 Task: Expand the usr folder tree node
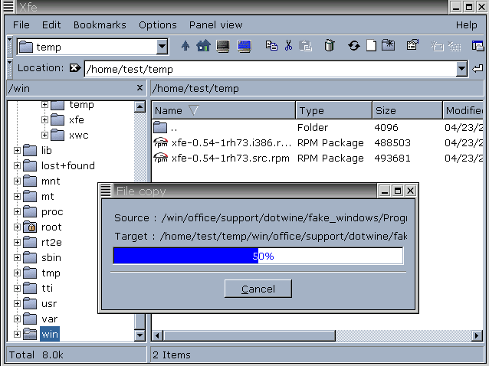click(17, 303)
